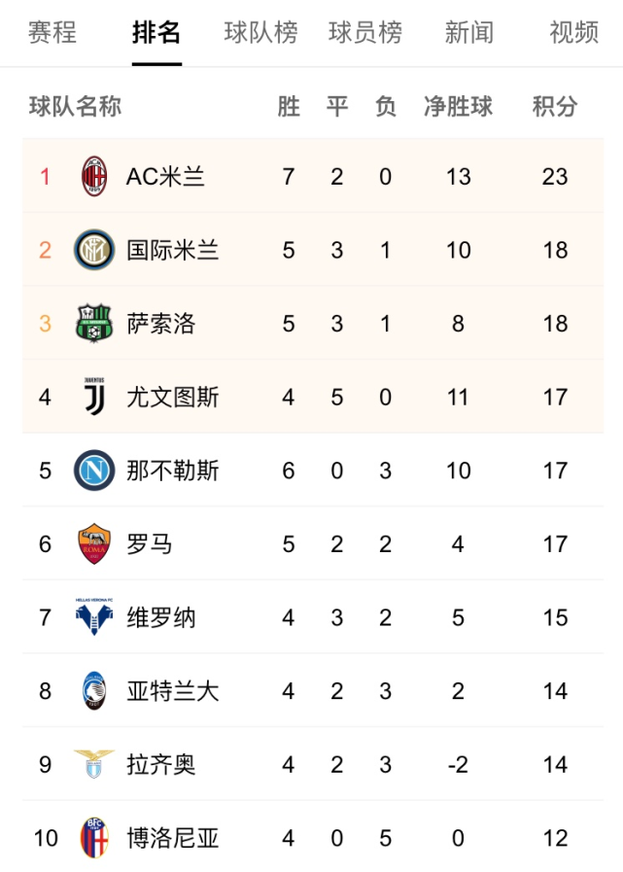Tap the Hellas Verona crest icon
623x872 pixels.
[x=94, y=617]
